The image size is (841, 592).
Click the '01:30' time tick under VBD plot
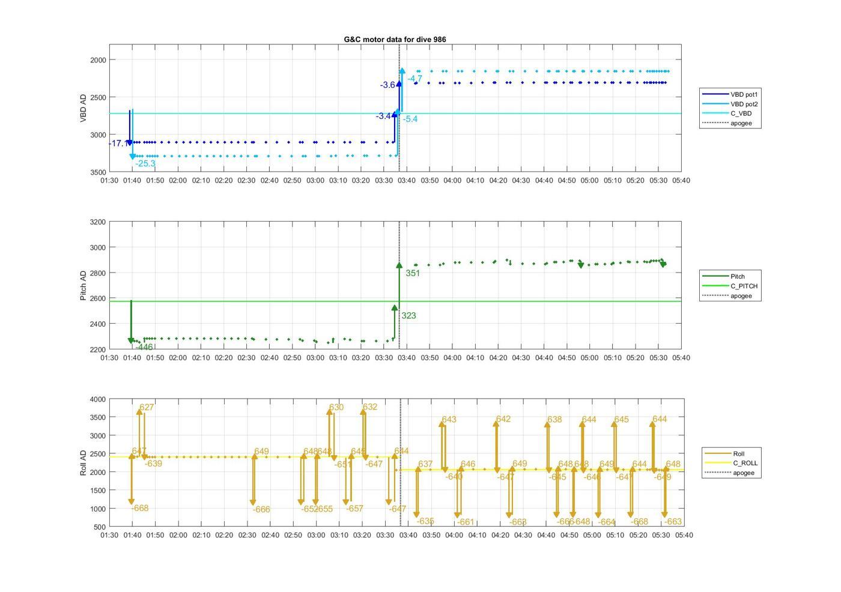point(109,181)
